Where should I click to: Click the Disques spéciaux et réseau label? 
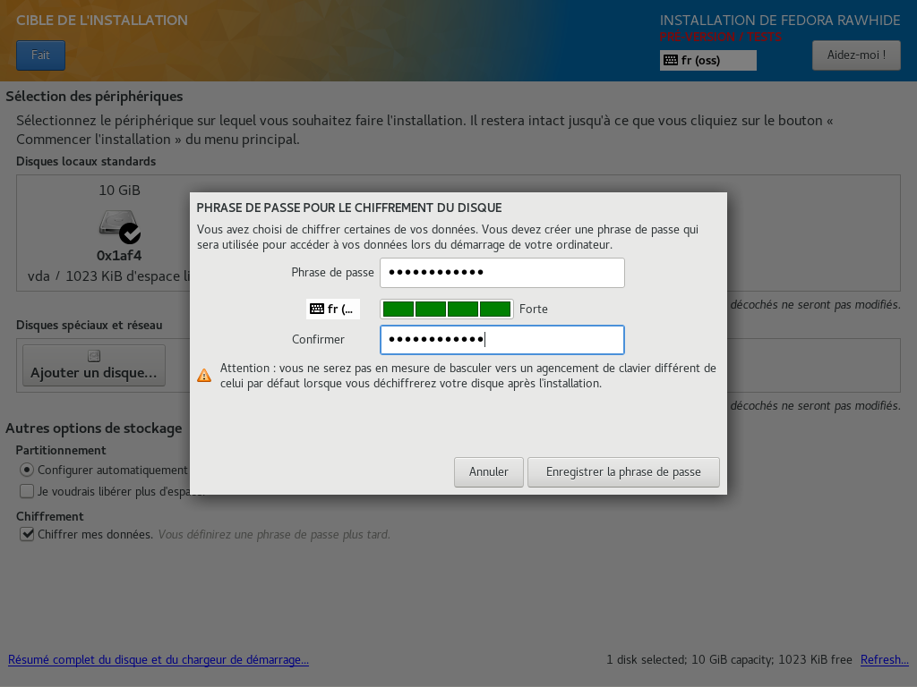coord(90,326)
